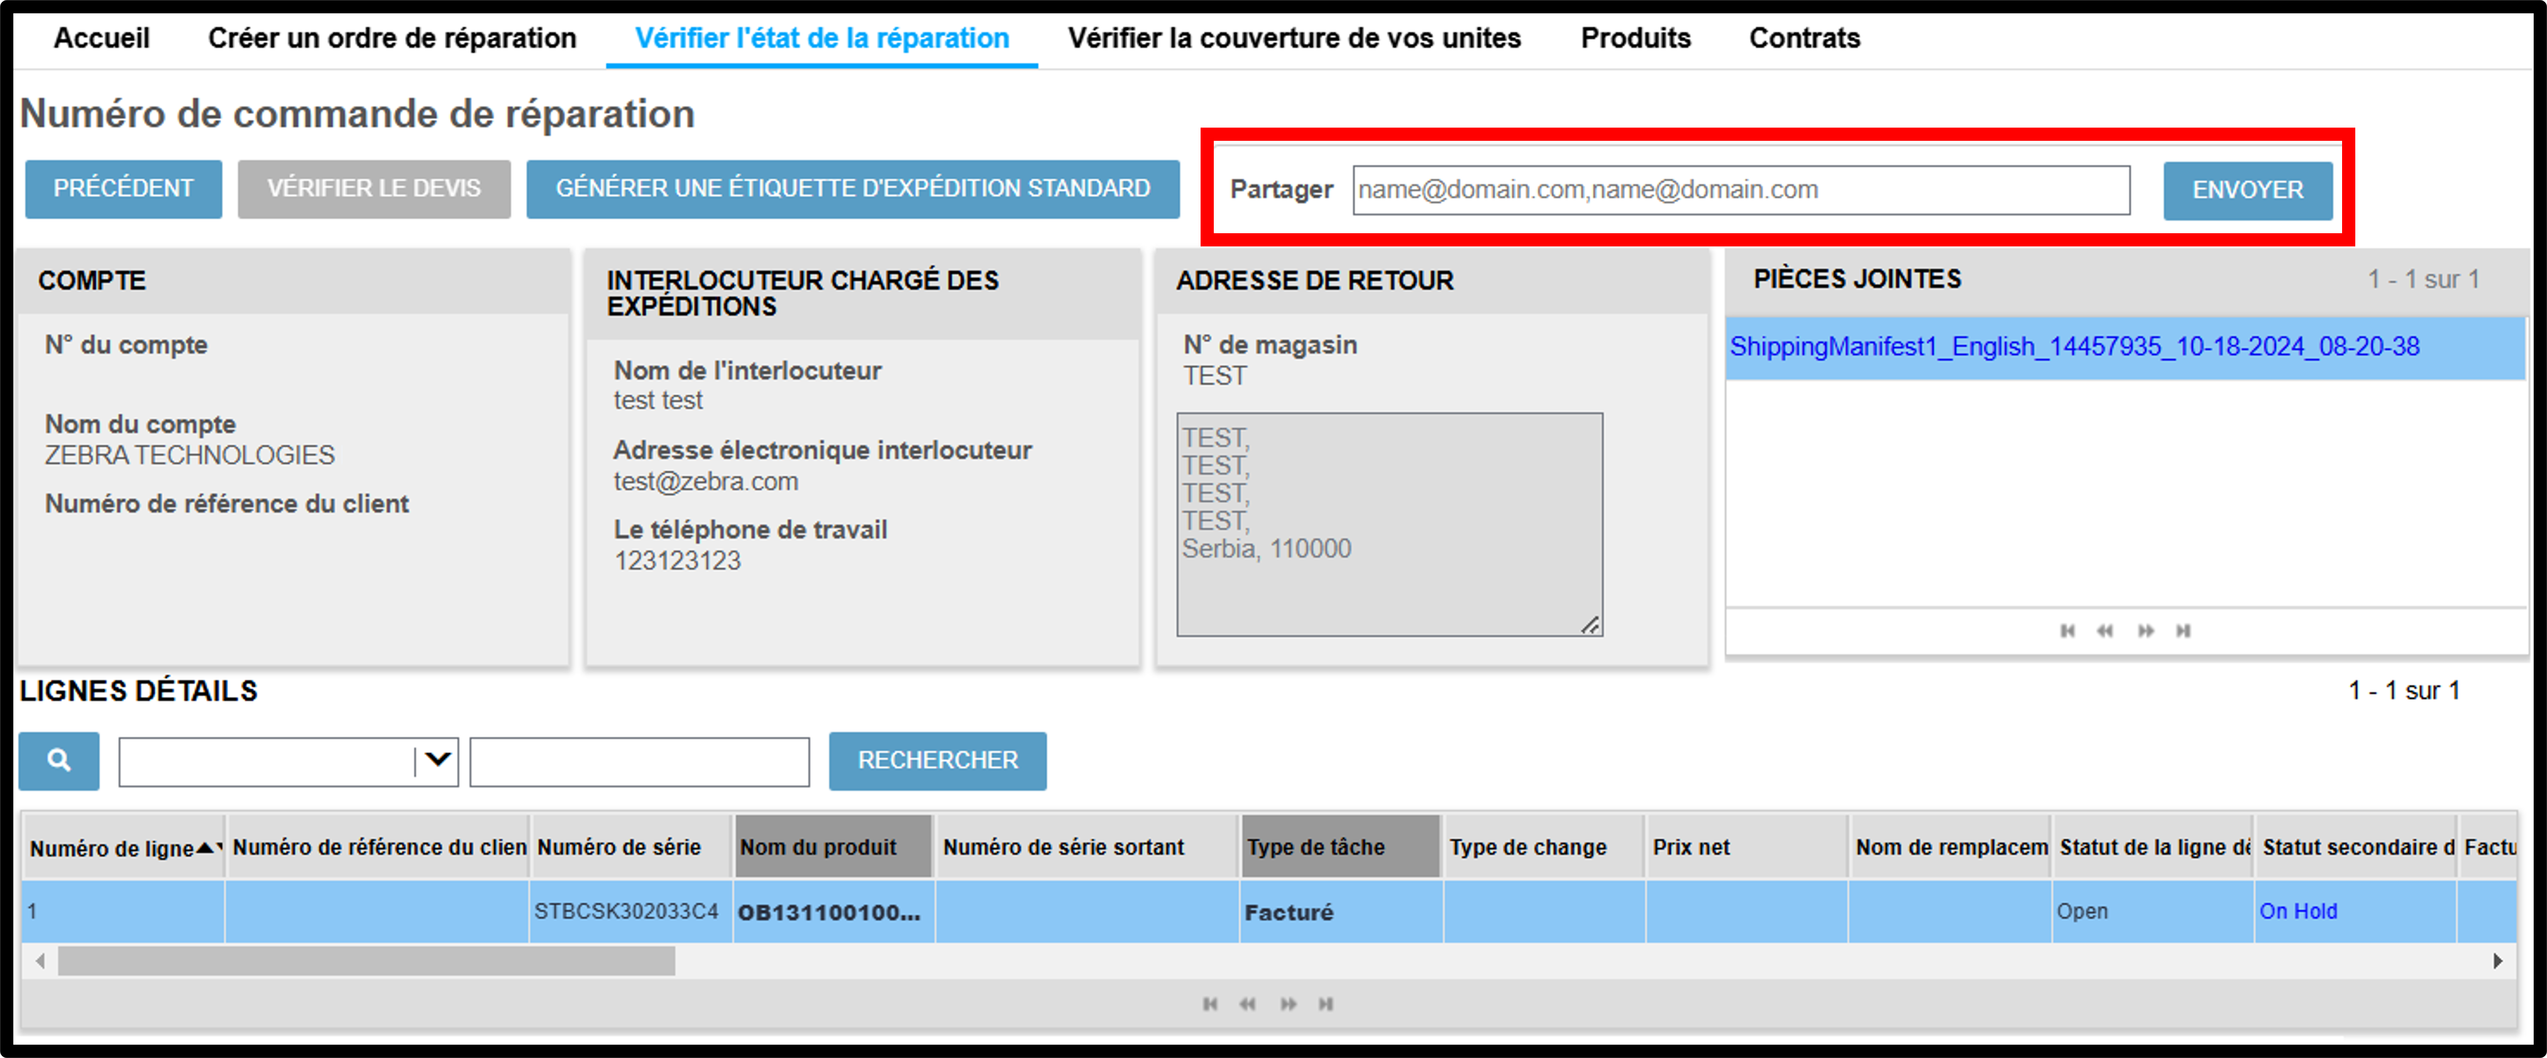Click the 1 - 1 sur 1 attachments counter
Image resolution: width=2547 pixels, height=1058 pixels.
click(x=2423, y=280)
